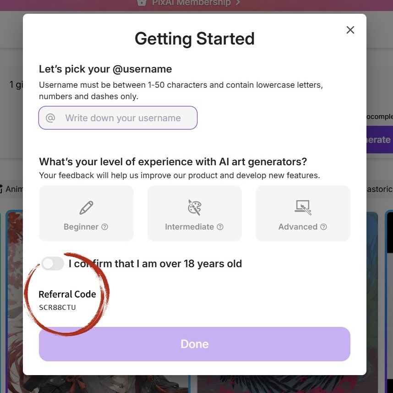Click the @ symbol in username field
Image resolution: width=393 pixels, height=393 pixels.
click(50, 118)
